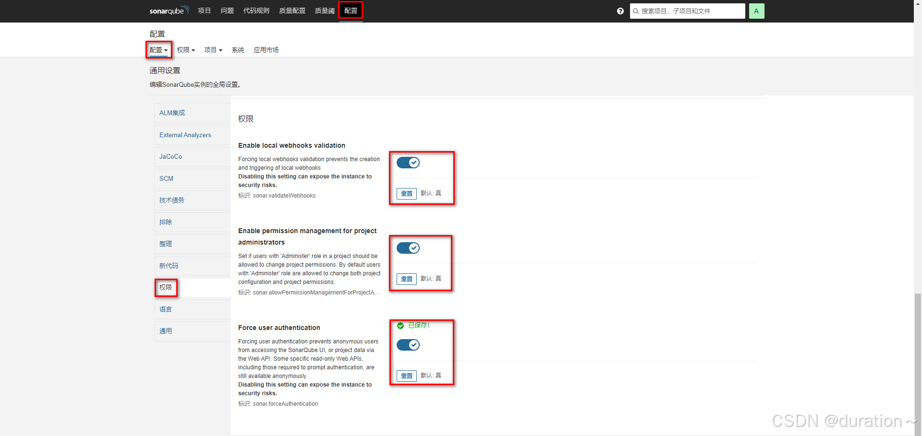The image size is (922, 436).
Task: Open the 系统 settings tab
Action: 238,49
